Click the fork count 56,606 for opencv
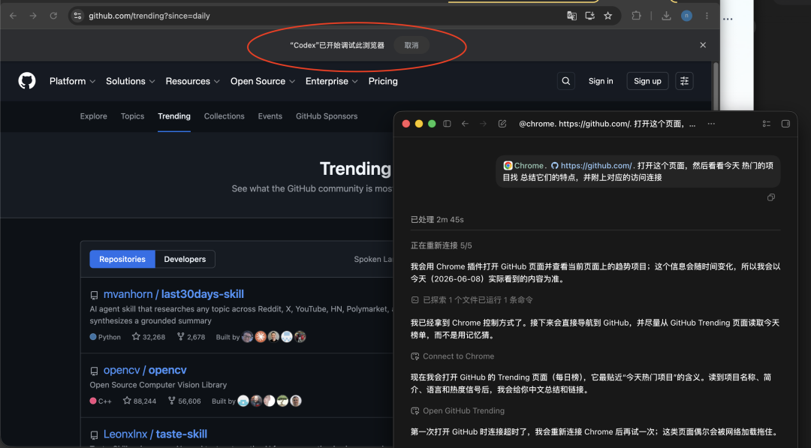The height and width of the screenshot is (448, 811). [x=185, y=401]
